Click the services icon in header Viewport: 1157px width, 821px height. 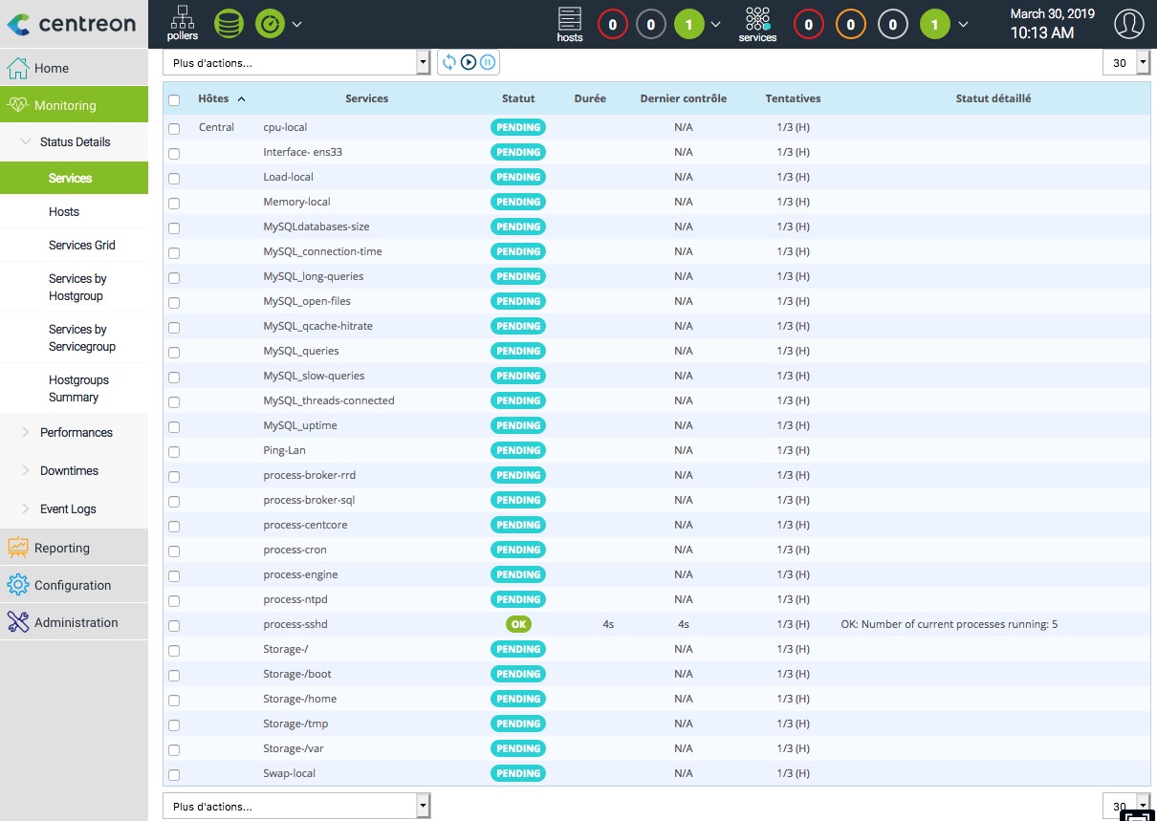757,24
